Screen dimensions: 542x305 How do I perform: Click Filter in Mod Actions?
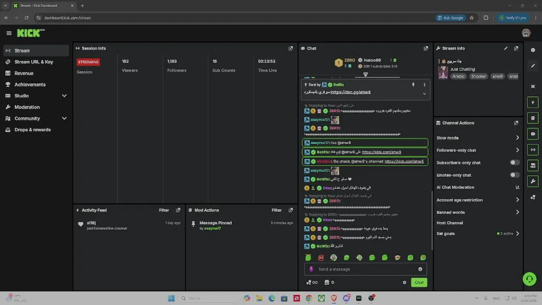pyautogui.click(x=277, y=210)
